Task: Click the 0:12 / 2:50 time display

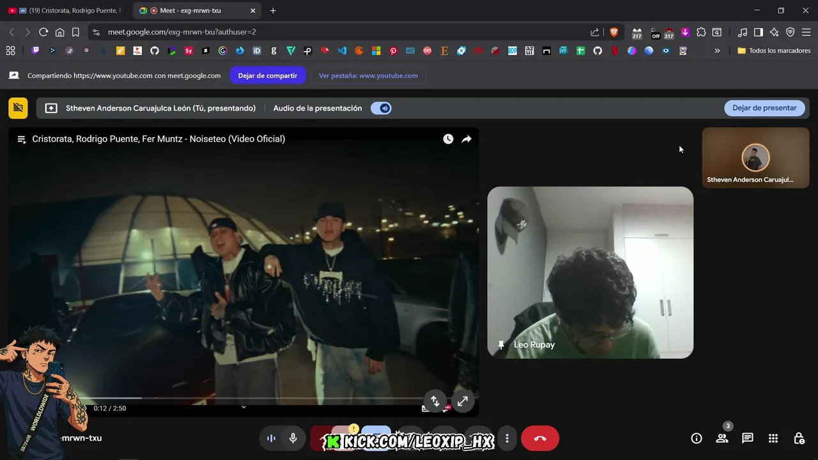Action: click(110, 408)
